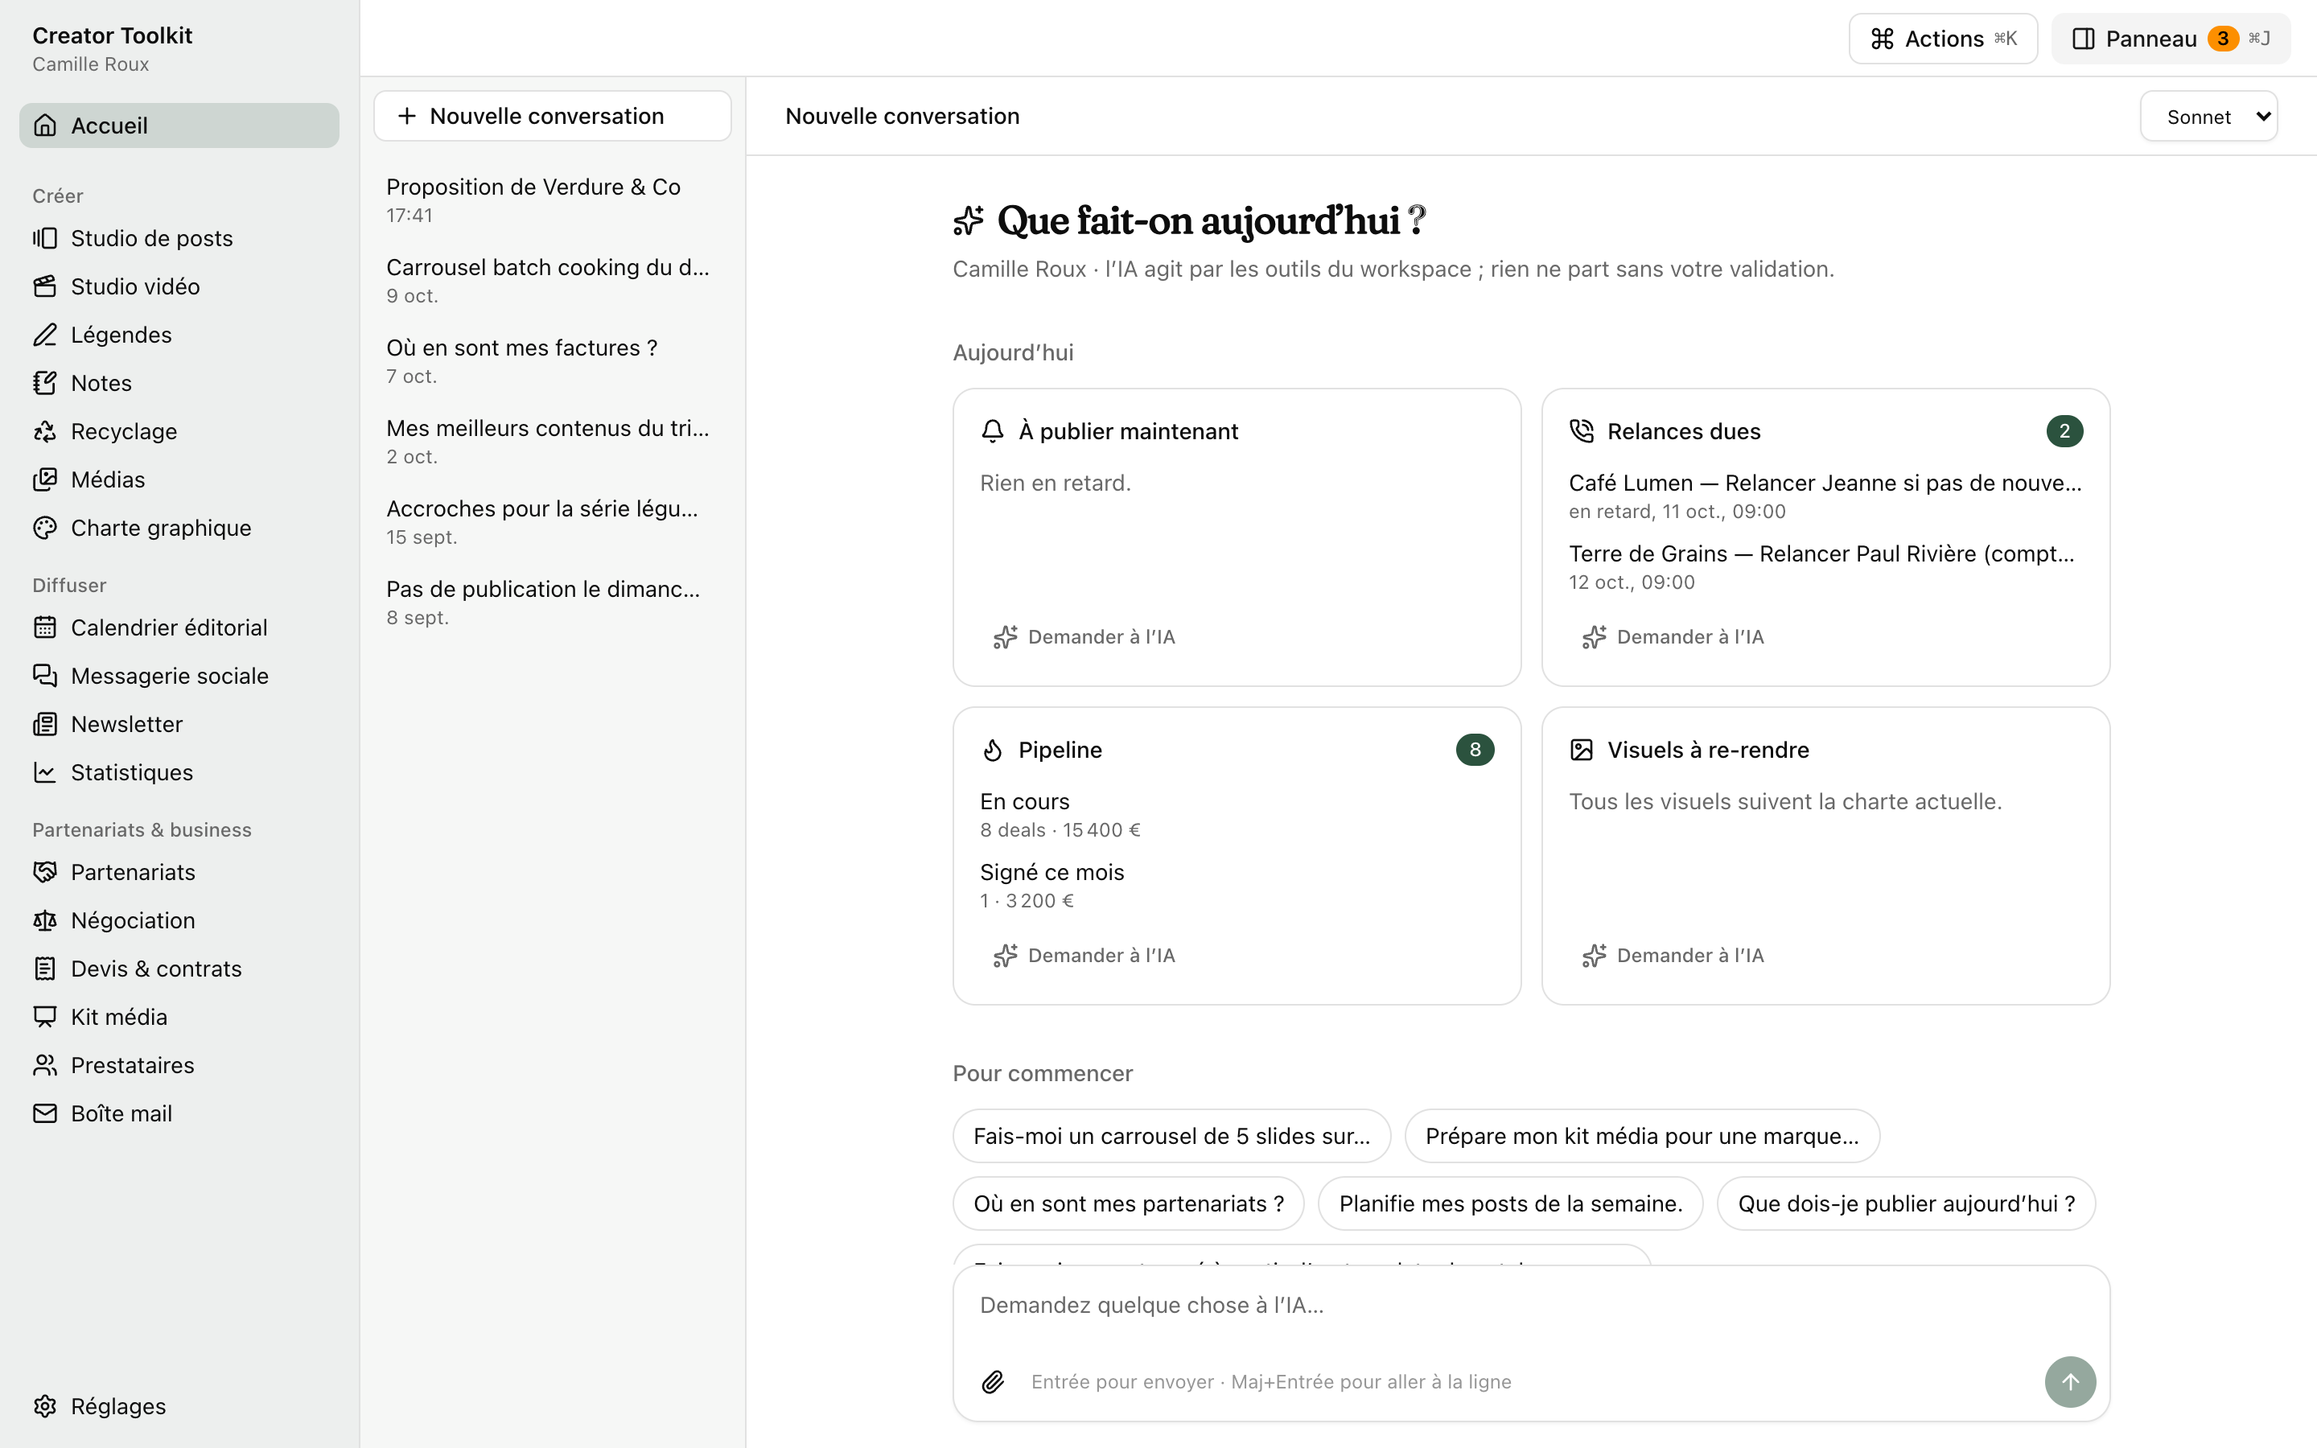Screen dimensions: 2317x1448
Task: Open the Actions command button
Action: pyautogui.click(x=1943, y=39)
